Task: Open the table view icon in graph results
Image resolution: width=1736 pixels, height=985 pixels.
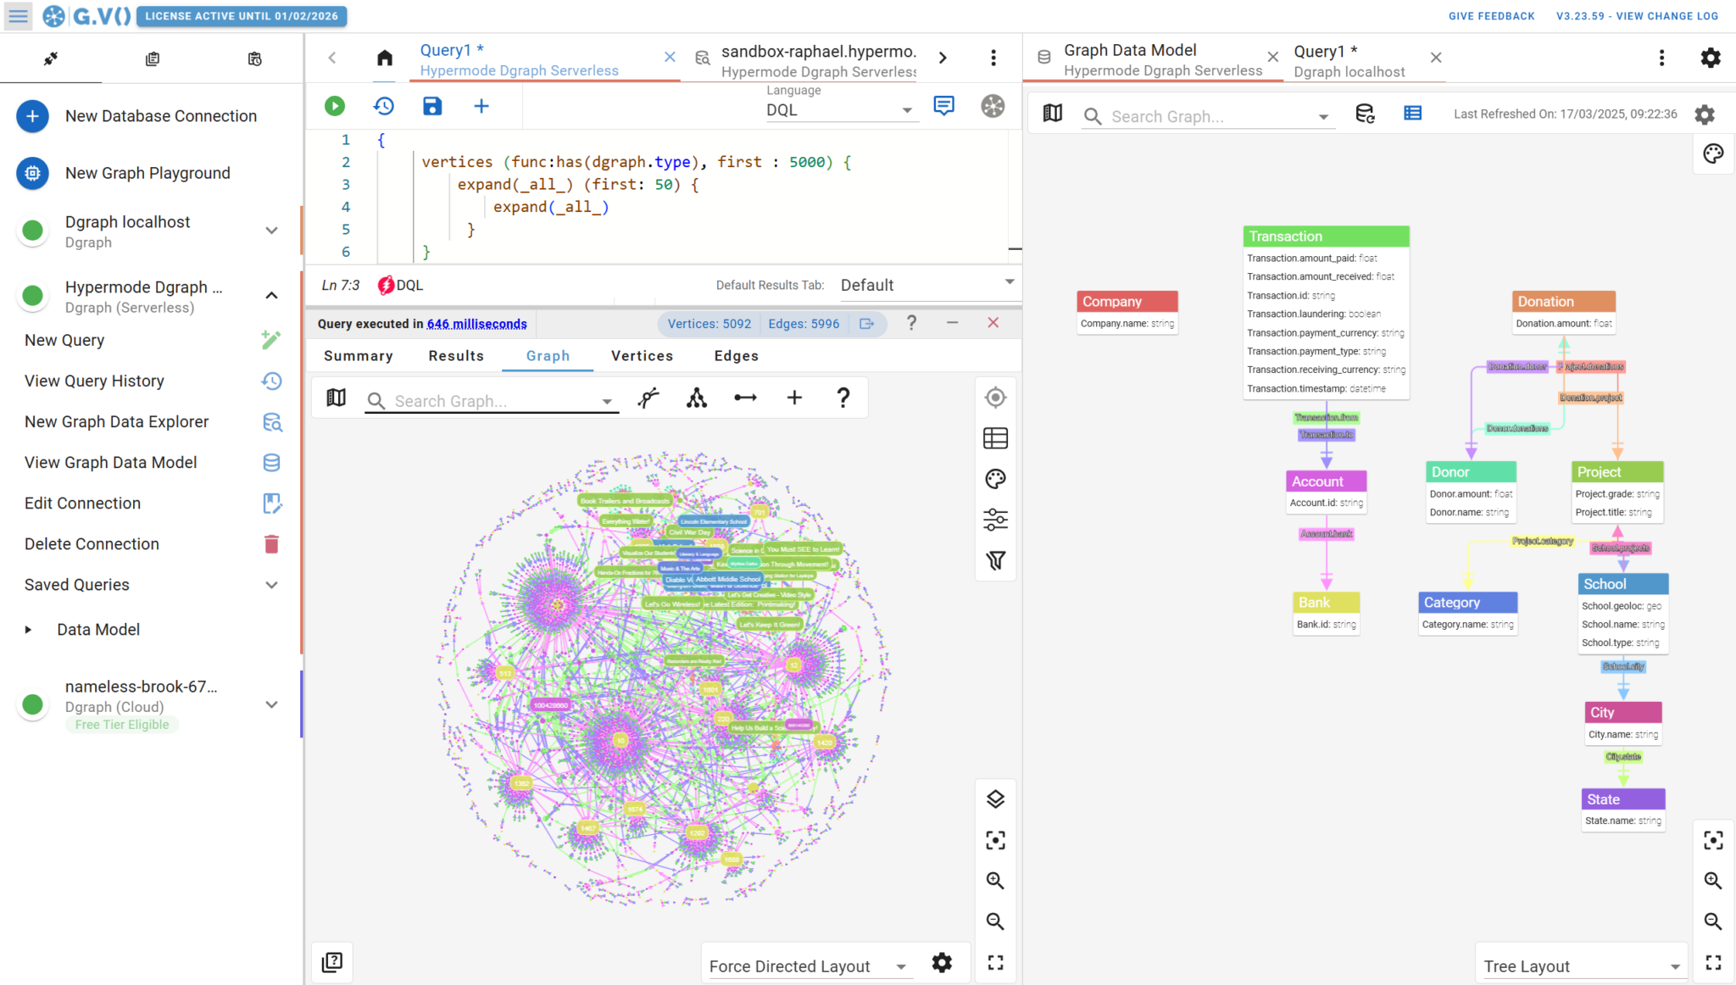Action: tap(995, 437)
